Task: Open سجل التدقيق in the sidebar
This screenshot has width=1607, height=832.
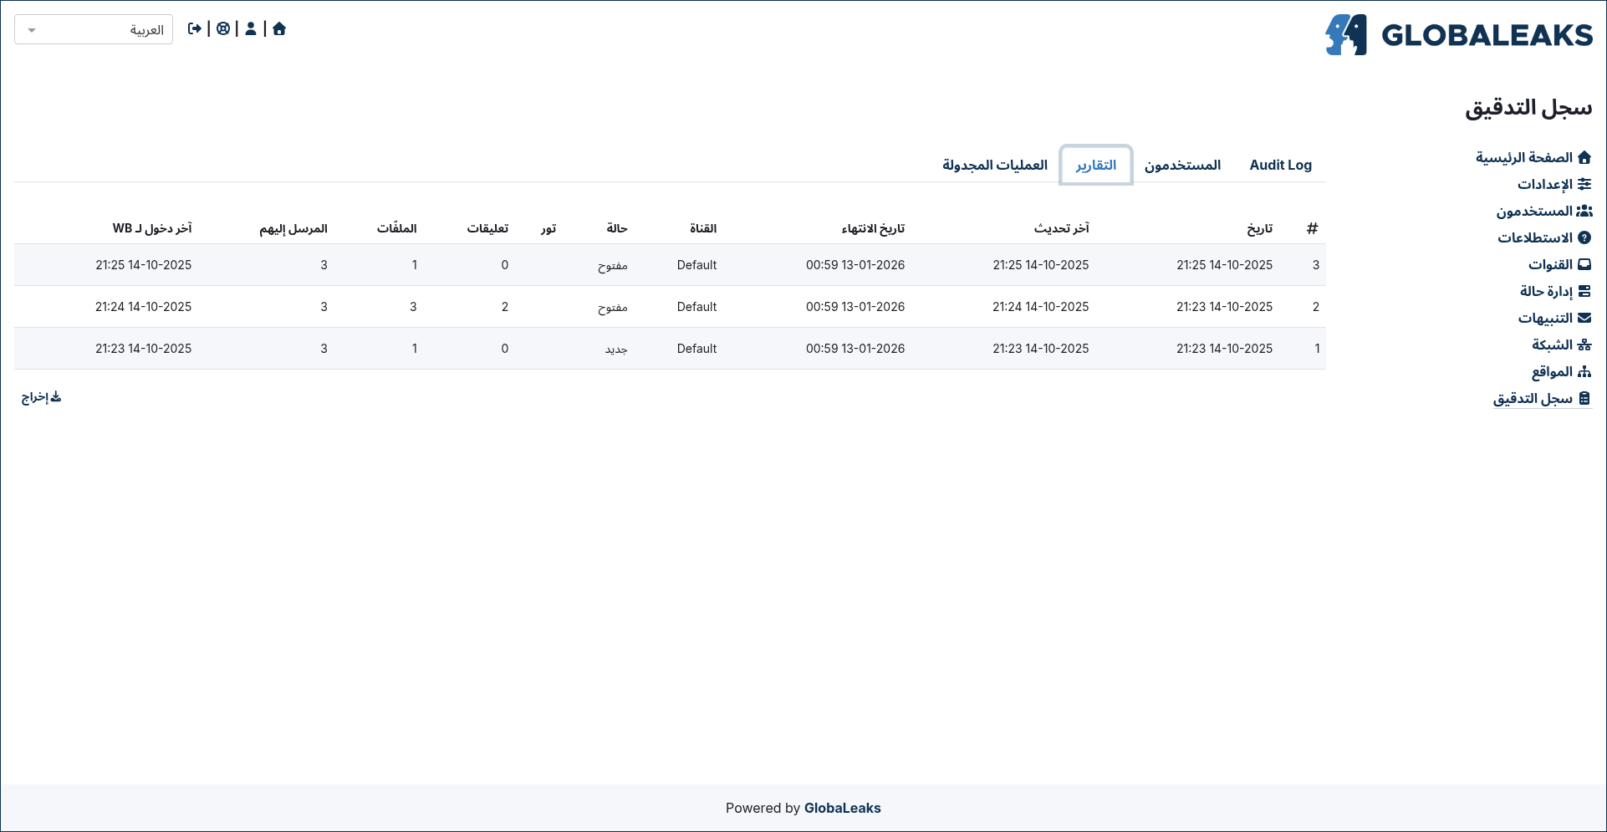Action: pos(1542,398)
